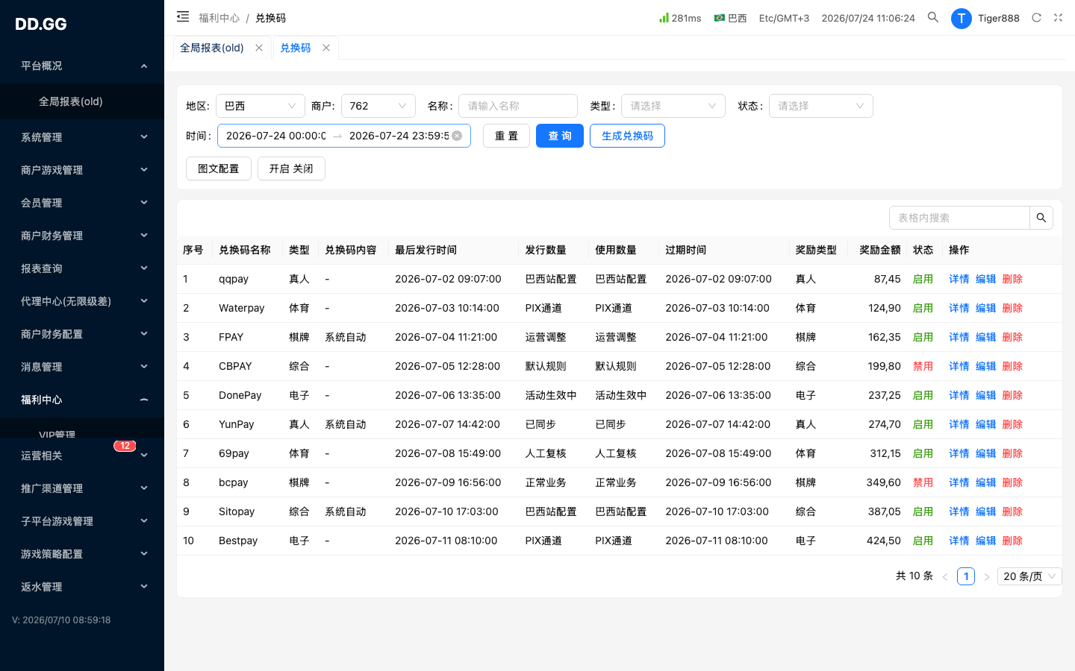Switch to the 全局报表(old) tab

(212, 48)
